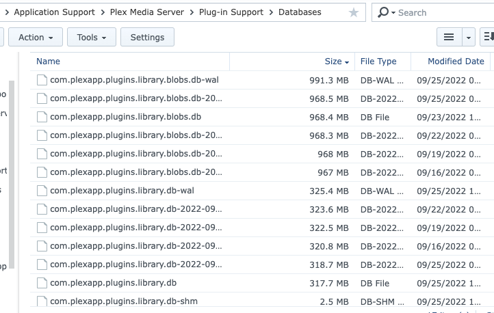
Task: Open the view mode dropdown arrow
Action: pos(469,38)
